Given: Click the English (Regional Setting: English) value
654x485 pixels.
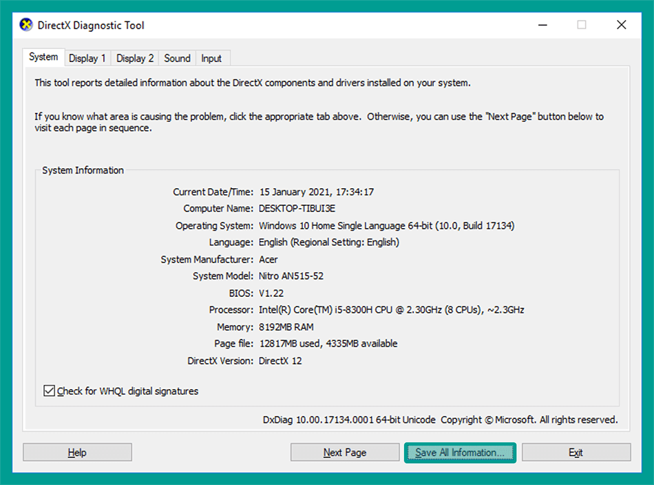Looking at the screenshot, I should coord(329,242).
